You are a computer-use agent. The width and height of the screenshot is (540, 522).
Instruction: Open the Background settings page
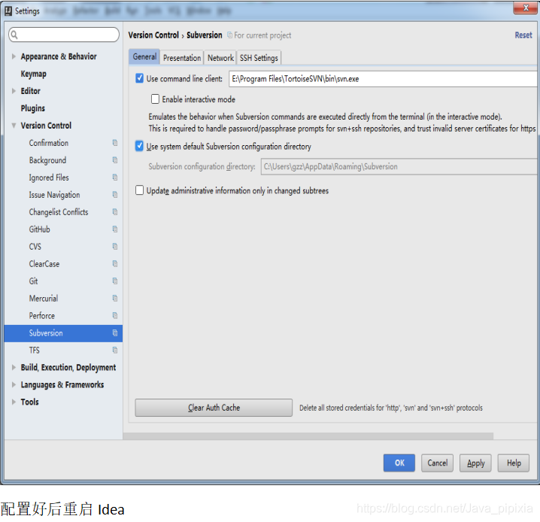click(47, 160)
